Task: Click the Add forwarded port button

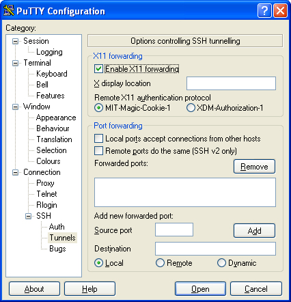Action: pyautogui.click(x=254, y=231)
